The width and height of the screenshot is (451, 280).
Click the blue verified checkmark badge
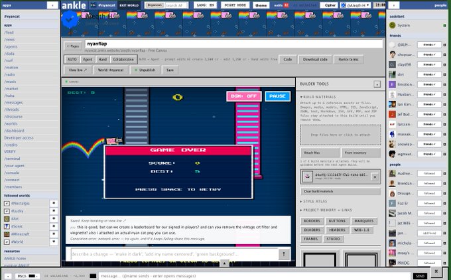(70, 19)
